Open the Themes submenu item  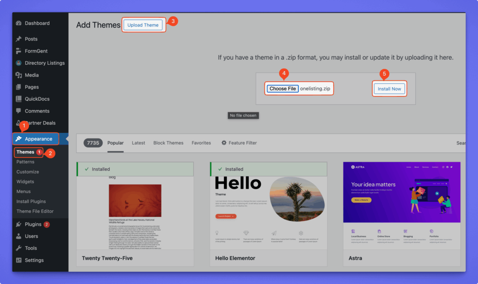(x=25, y=152)
